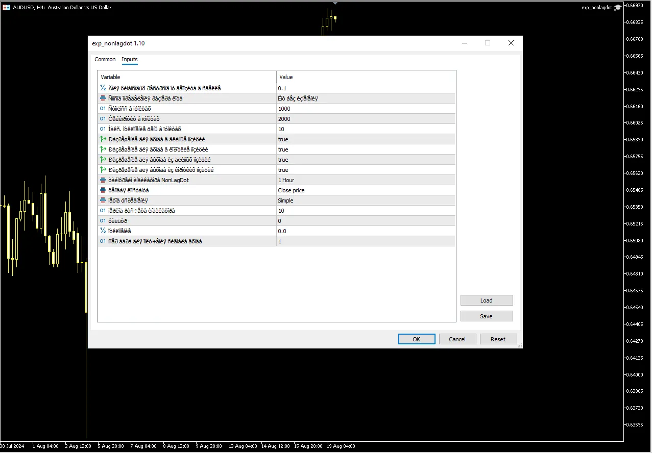Viewport: 652px width, 453px height.
Task: Click the Load button
Action: [x=487, y=300]
